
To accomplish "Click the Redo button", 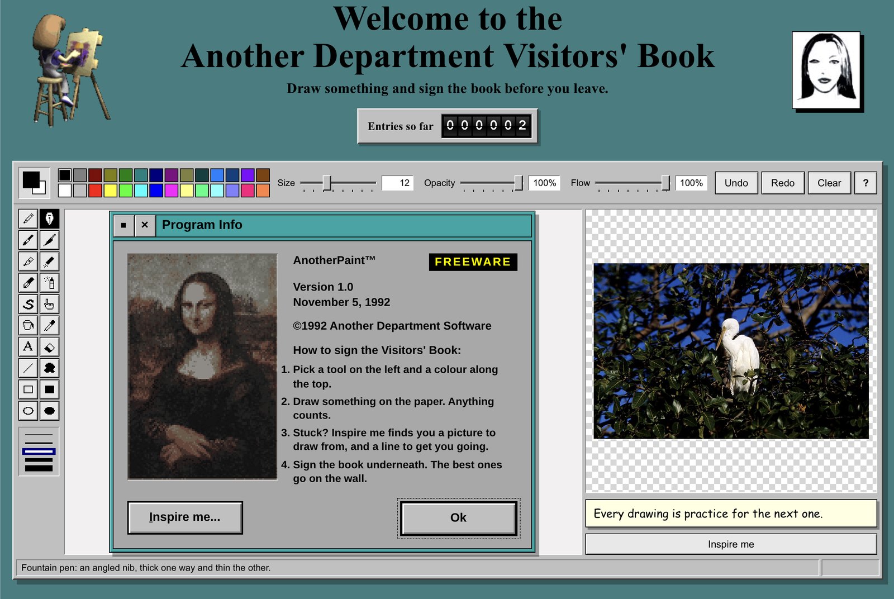I will click(782, 183).
